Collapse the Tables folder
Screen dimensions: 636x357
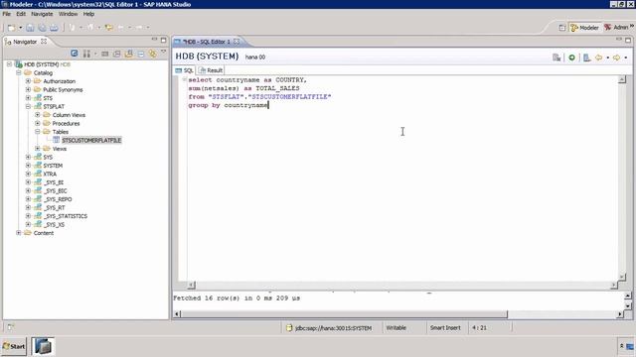pyautogui.click(x=38, y=132)
